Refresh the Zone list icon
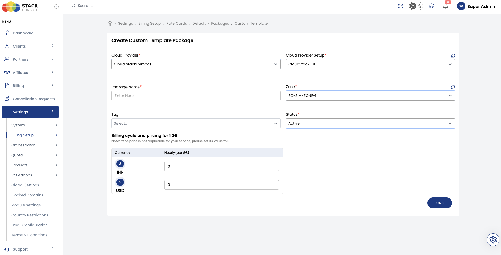This screenshot has width=501, height=255. click(x=453, y=87)
